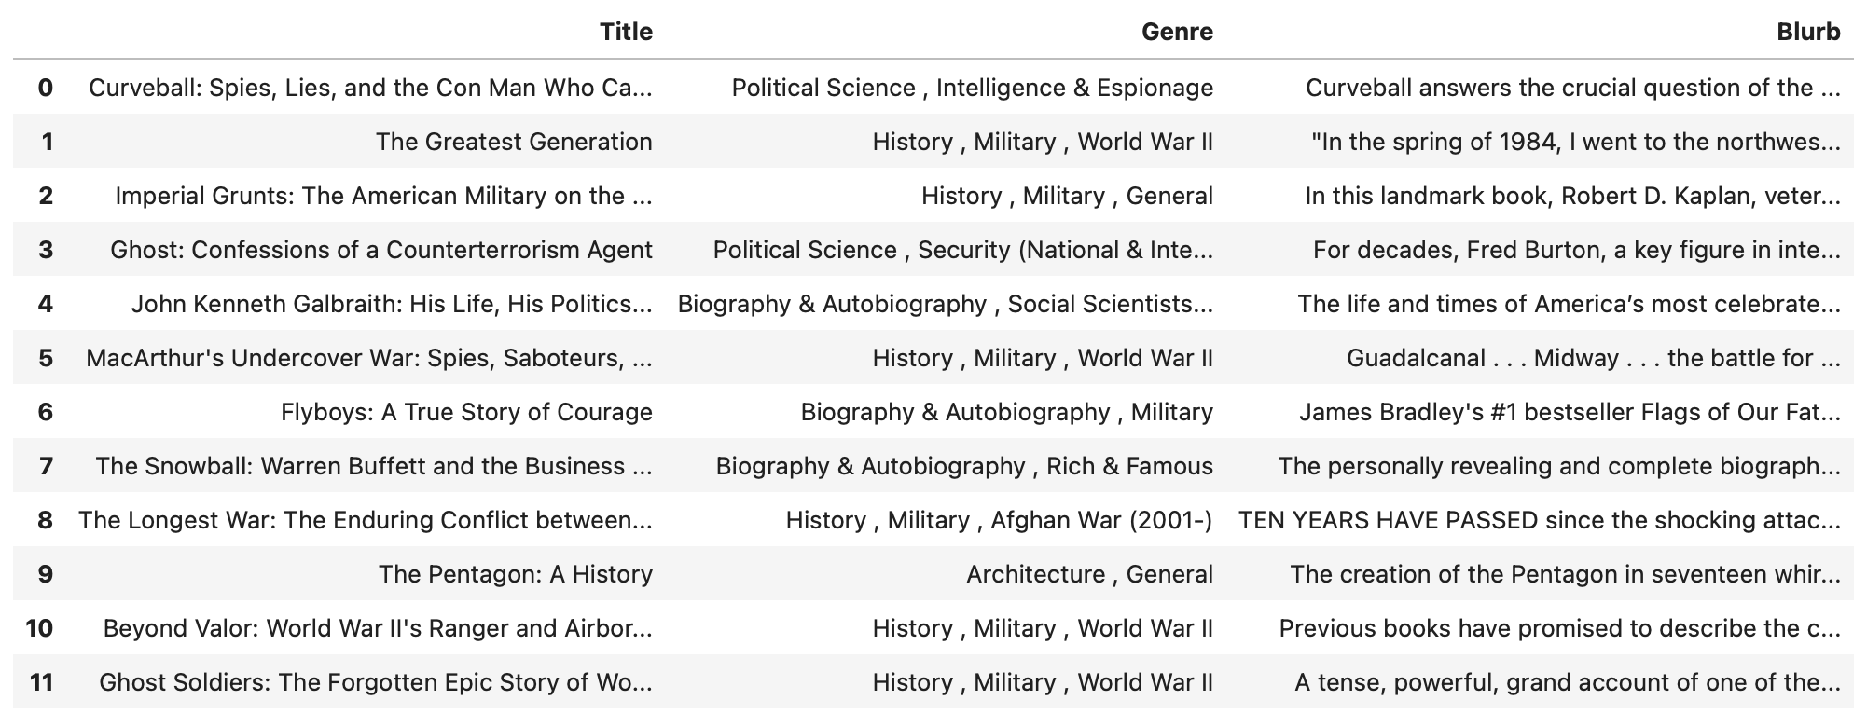Click The Greatest Generation title cell

(x=514, y=142)
